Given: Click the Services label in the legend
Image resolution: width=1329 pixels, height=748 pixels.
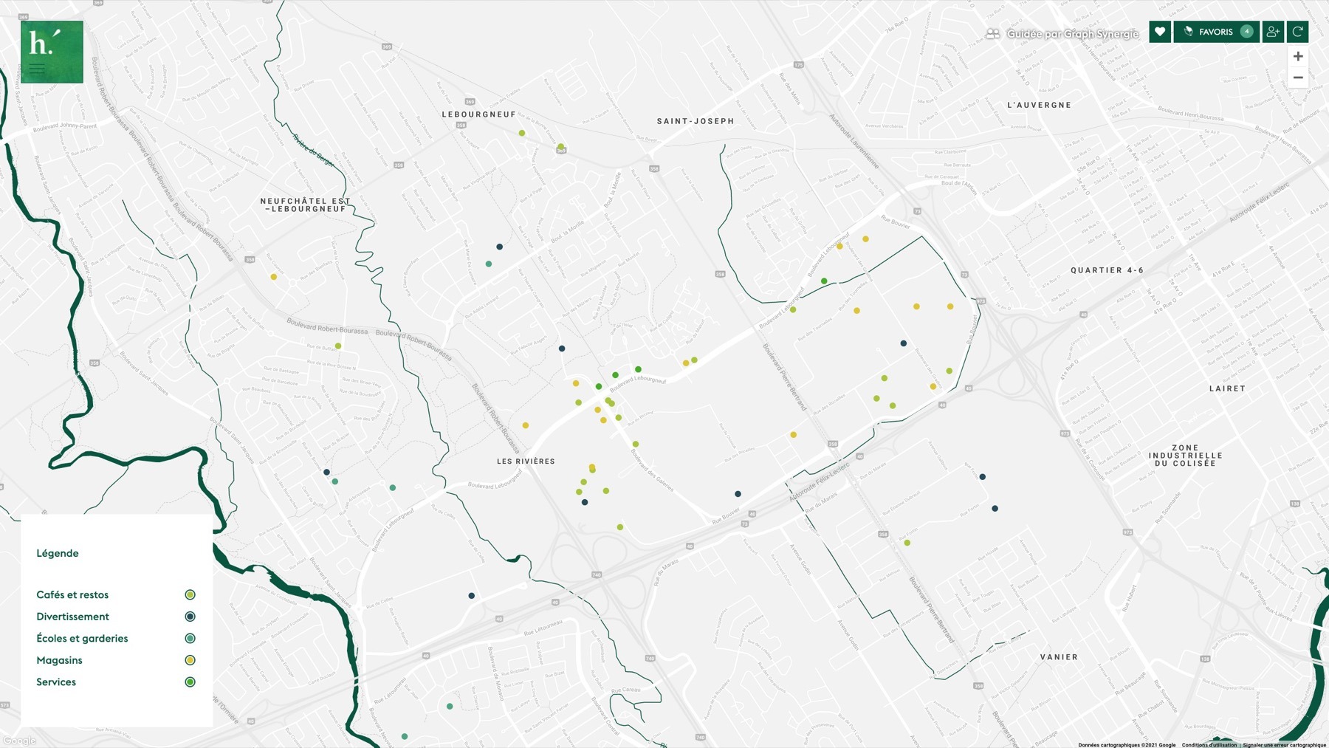Looking at the screenshot, I should tap(56, 682).
